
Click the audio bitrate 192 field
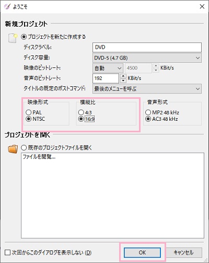pyautogui.click(x=106, y=78)
